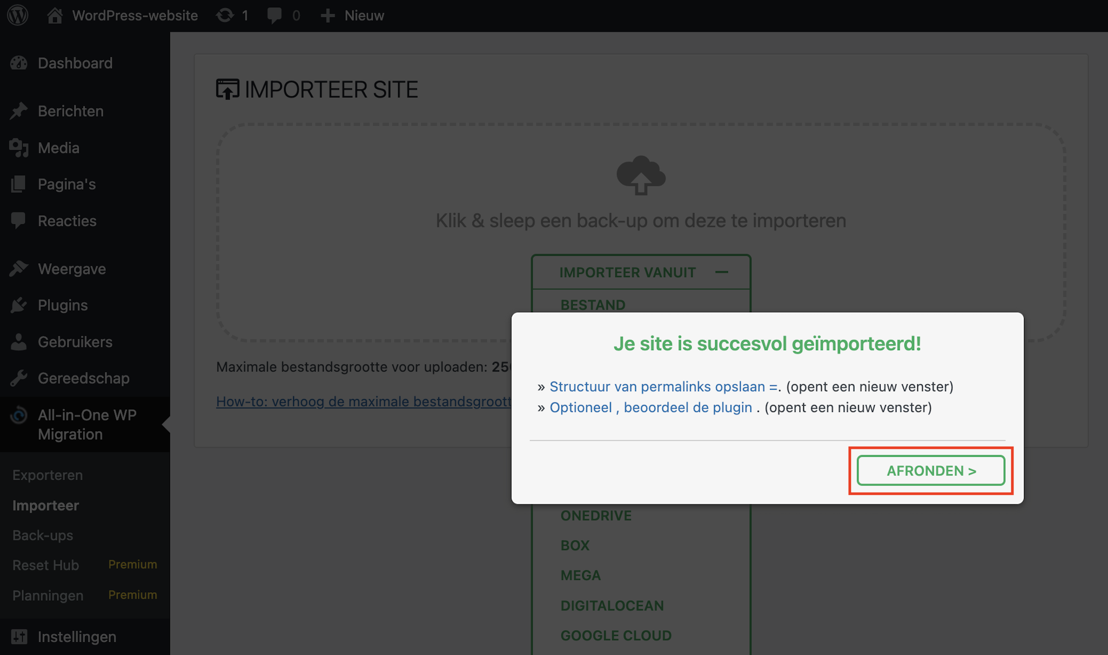Open the Instellingen menu item
Viewport: 1108px width, 655px height.
click(x=77, y=637)
